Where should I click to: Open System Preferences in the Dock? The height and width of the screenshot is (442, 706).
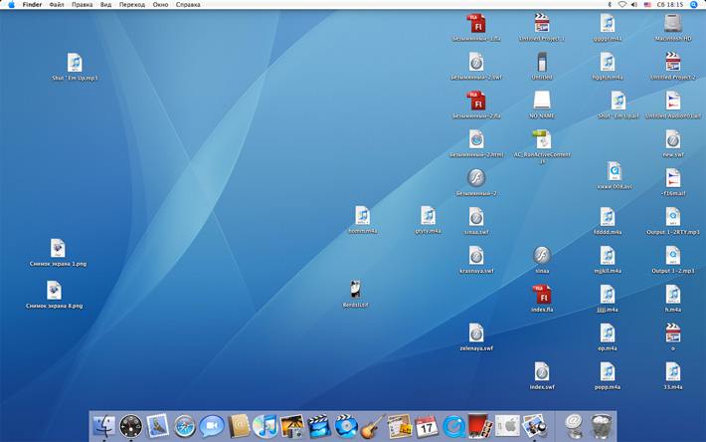tap(507, 426)
